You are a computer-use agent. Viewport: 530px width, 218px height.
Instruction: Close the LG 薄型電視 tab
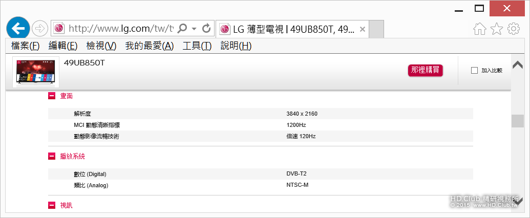[363, 29]
